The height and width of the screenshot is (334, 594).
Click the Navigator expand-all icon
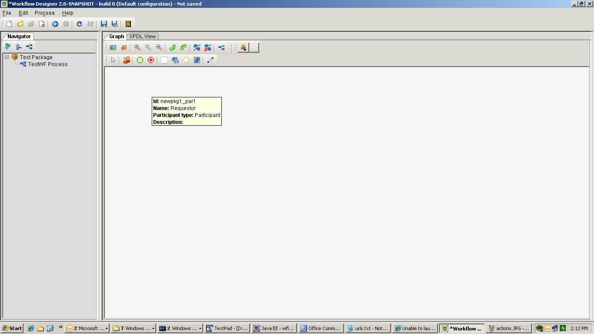7,47
